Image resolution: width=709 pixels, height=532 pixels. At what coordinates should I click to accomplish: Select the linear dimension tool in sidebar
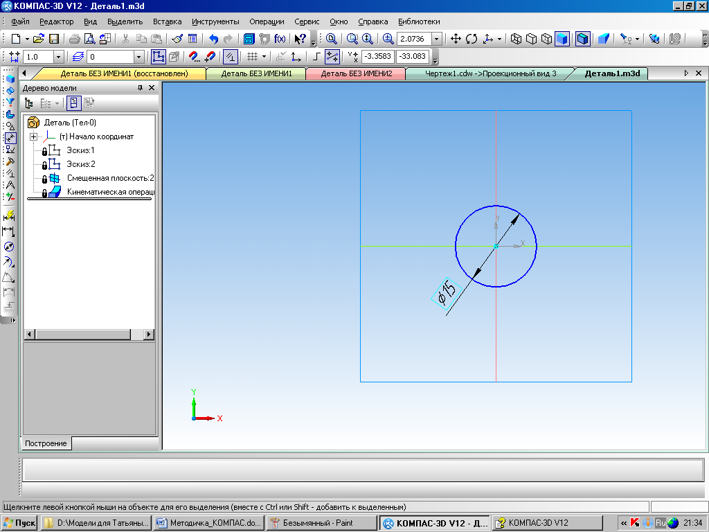tap(9, 231)
